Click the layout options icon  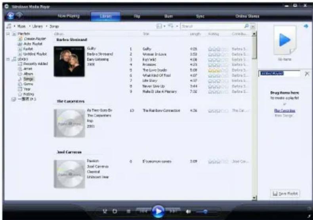click(159, 26)
